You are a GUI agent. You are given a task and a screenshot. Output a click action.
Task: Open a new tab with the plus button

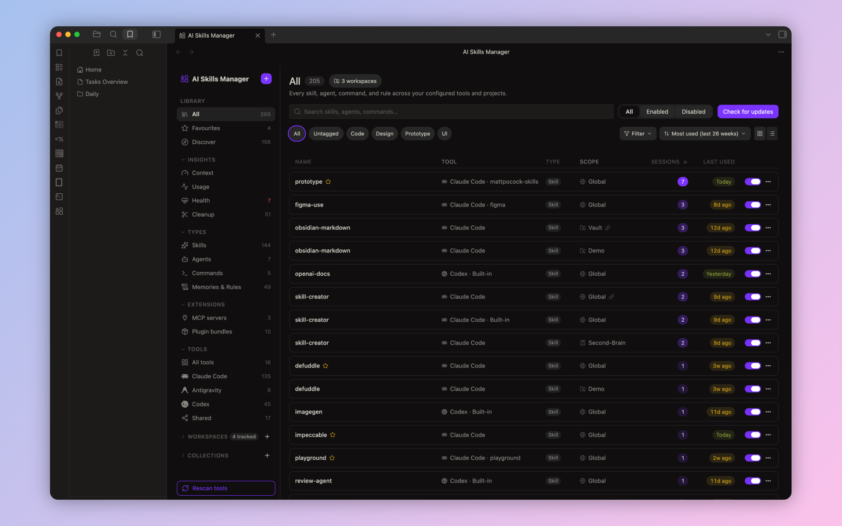coord(274,35)
